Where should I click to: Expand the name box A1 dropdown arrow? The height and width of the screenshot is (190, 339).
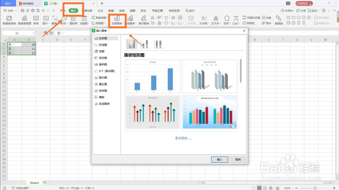click(34, 33)
